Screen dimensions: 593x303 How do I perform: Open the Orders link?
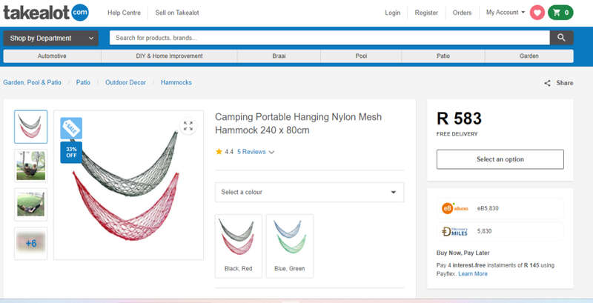tap(462, 13)
